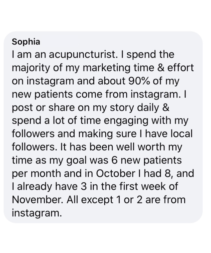Image resolution: width=211 pixels, height=253 pixels.
Task: Select the 90% figure in the message
Action: (139, 81)
